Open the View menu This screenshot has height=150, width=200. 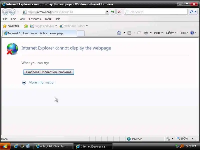coord(22,19)
